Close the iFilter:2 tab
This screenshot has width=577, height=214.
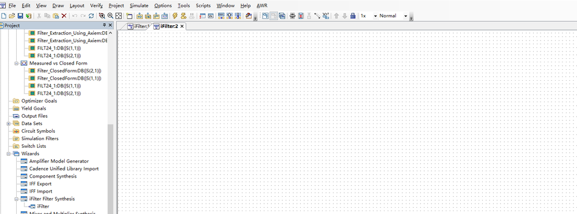182,26
